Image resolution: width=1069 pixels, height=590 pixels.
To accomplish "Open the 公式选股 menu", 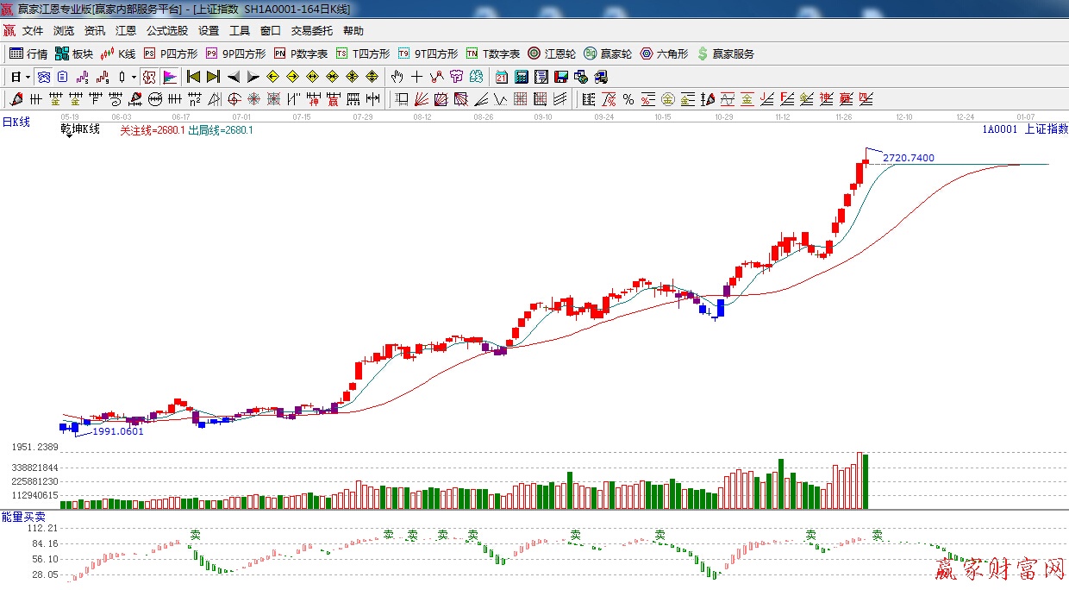I will [166, 31].
